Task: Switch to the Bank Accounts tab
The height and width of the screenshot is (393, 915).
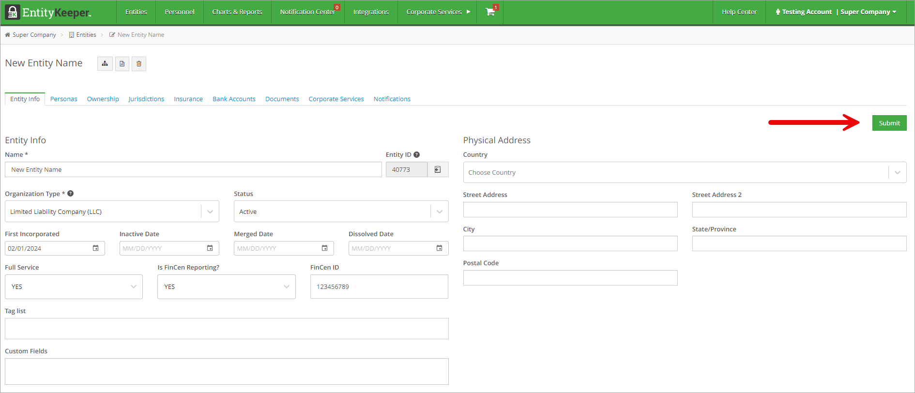Action: [234, 99]
